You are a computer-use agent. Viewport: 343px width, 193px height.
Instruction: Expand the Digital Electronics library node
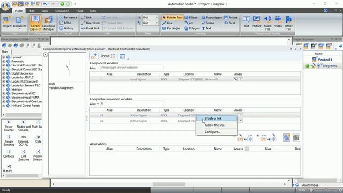point(4,73)
